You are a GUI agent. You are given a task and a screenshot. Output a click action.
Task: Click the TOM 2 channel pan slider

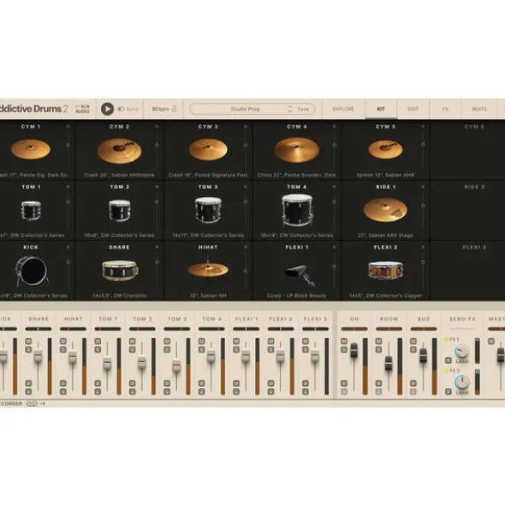click(142, 329)
